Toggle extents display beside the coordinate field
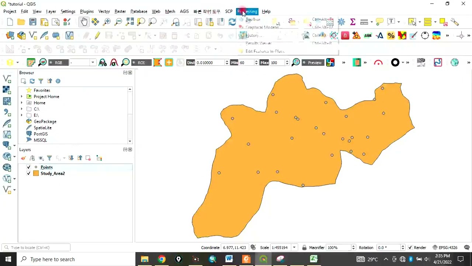Screen dimensions: 472x266 pos(253,248)
